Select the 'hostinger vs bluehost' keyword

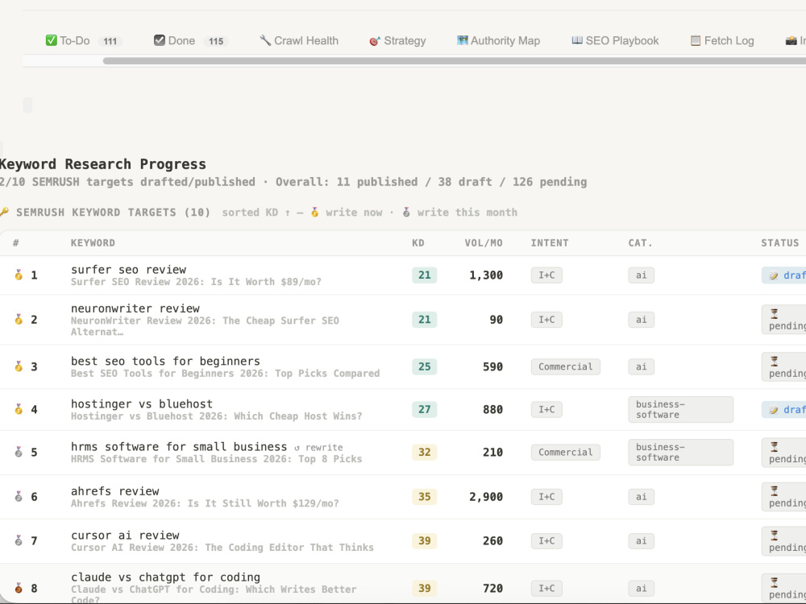(142, 404)
